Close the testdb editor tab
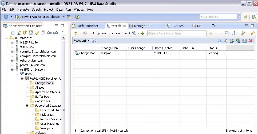The height and width of the screenshot is (134, 258). point(124,26)
